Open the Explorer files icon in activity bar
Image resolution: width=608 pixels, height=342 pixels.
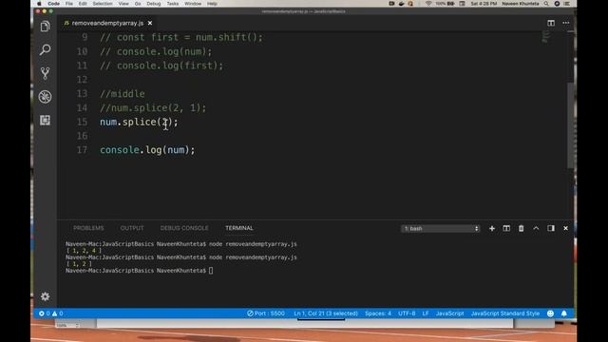pos(45,27)
